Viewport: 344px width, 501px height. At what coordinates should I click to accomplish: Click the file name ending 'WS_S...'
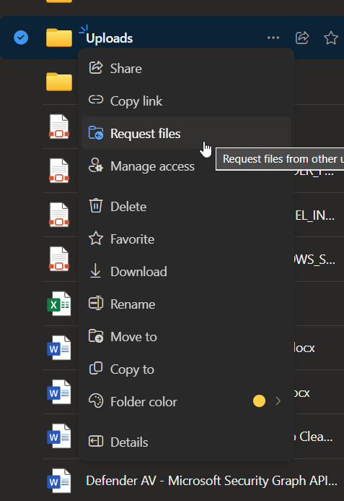coord(314,260)
